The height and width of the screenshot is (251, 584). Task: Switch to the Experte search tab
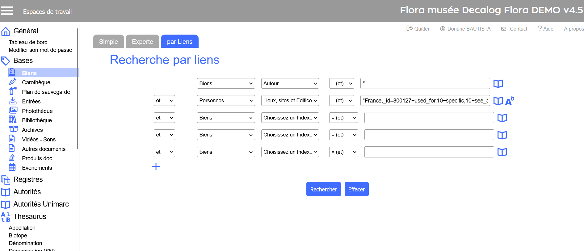coord(142,41)
